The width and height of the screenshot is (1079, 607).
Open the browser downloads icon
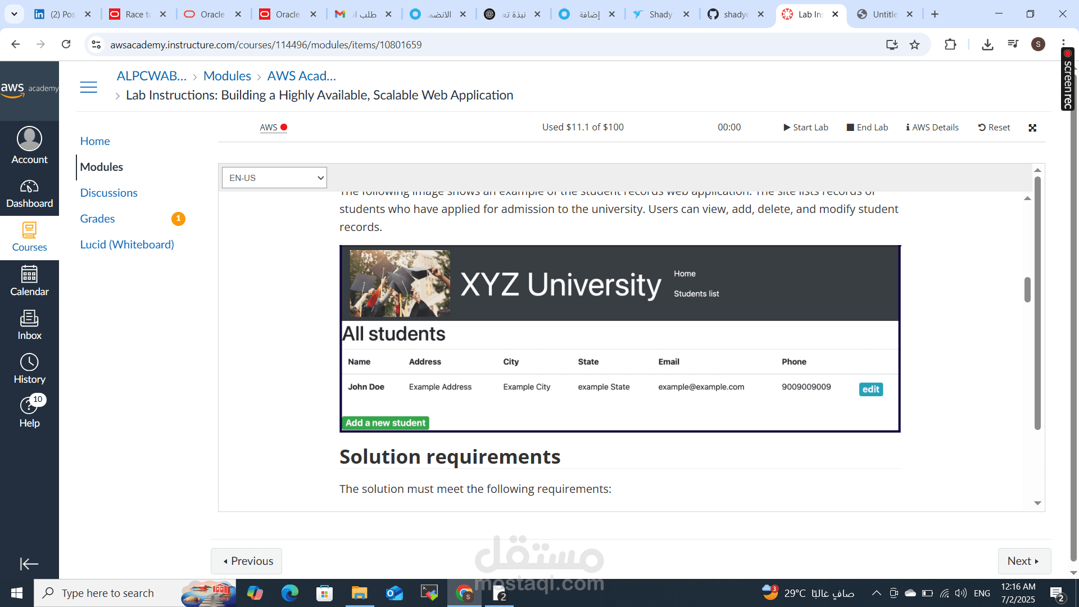[x=987, y=44]
